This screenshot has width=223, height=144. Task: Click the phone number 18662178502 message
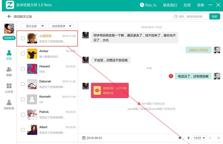point(199,50)
